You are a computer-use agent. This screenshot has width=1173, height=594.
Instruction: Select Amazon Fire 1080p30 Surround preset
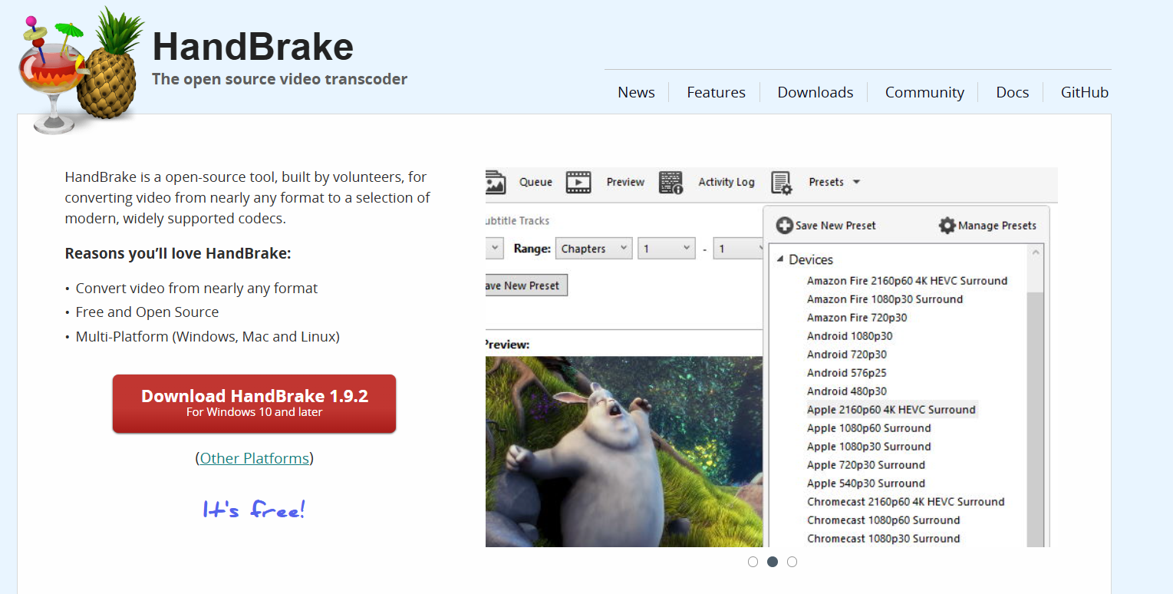coord(885,299)
